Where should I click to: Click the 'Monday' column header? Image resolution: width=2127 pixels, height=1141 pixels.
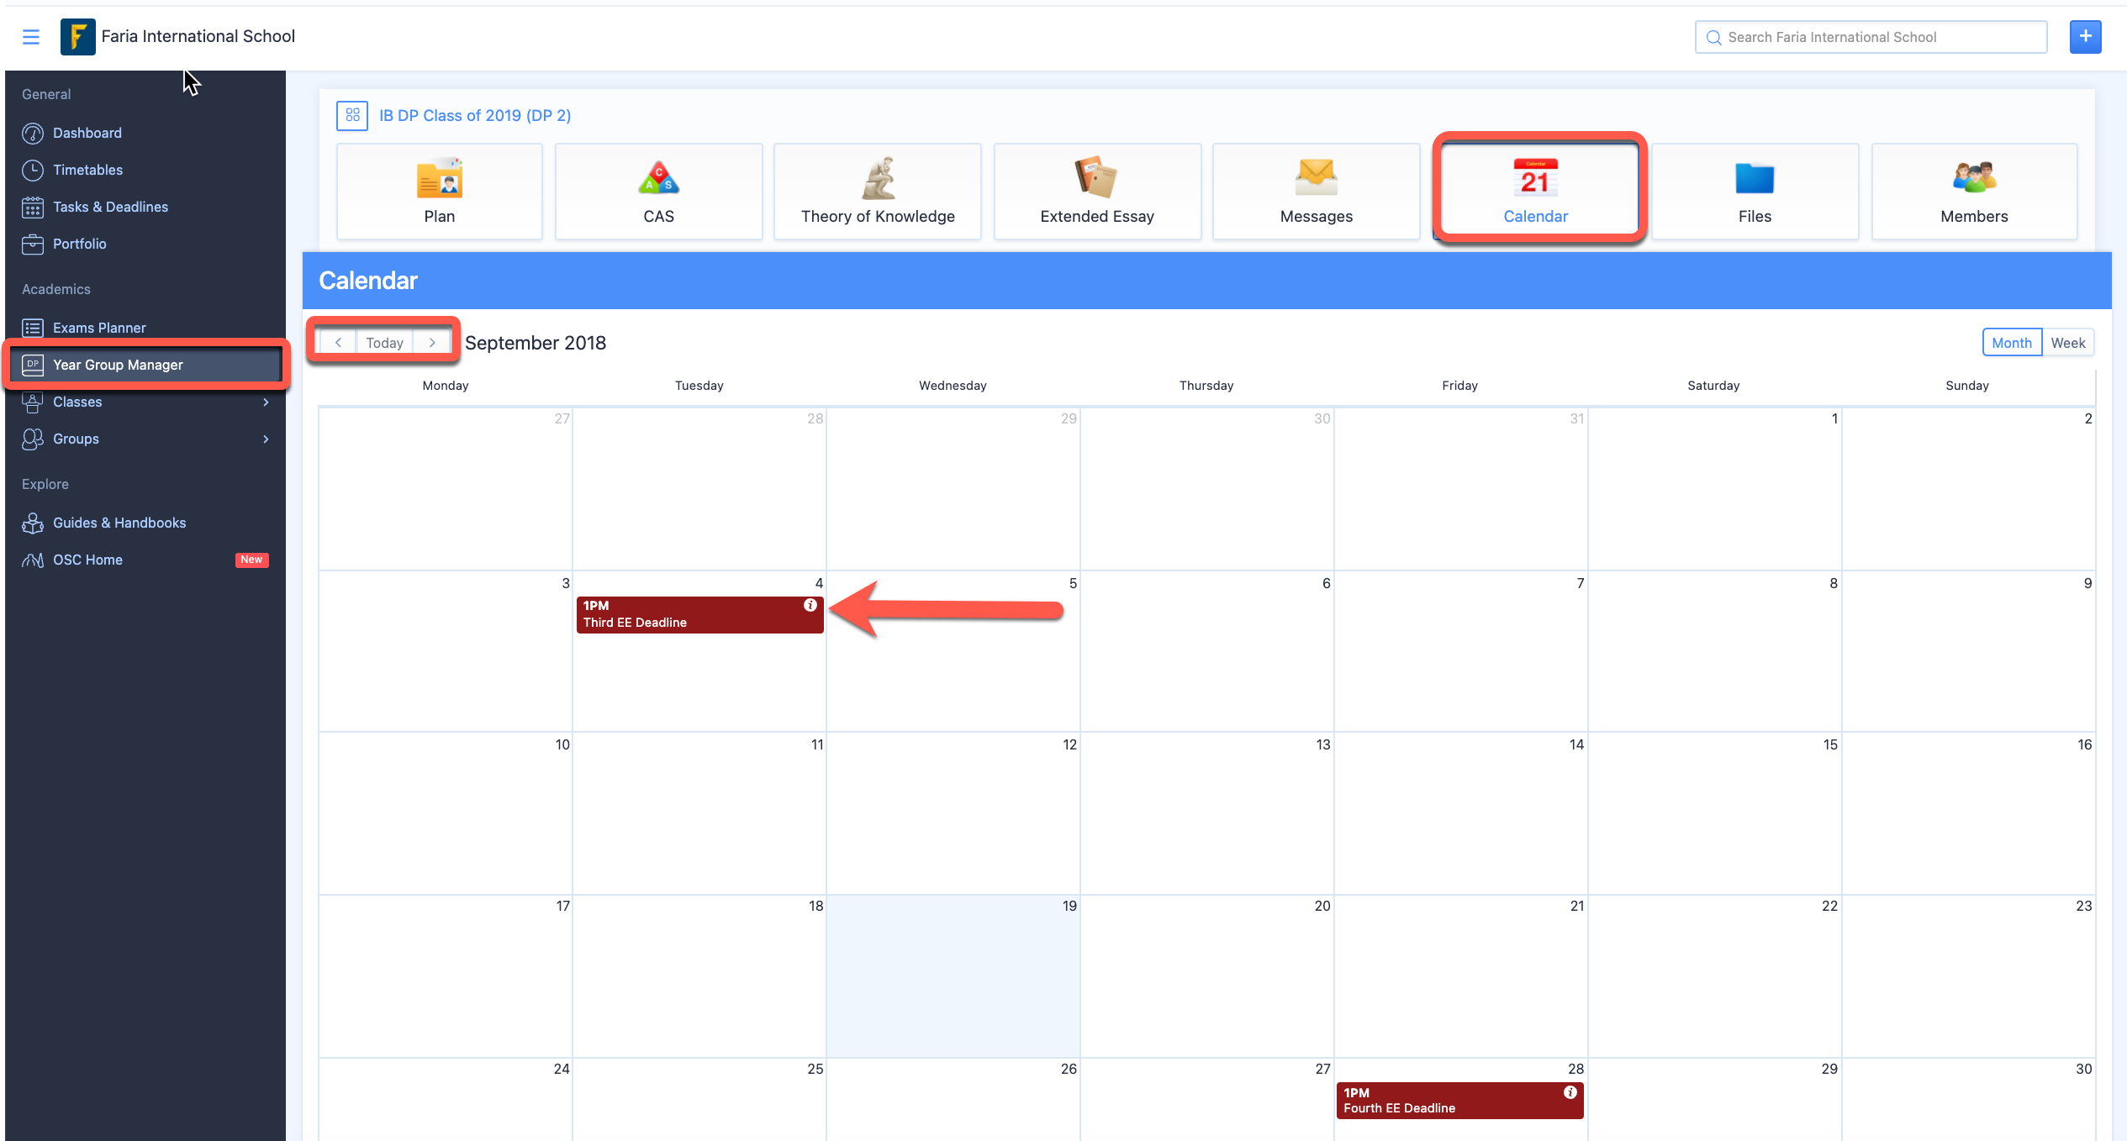tap(446, 386)
